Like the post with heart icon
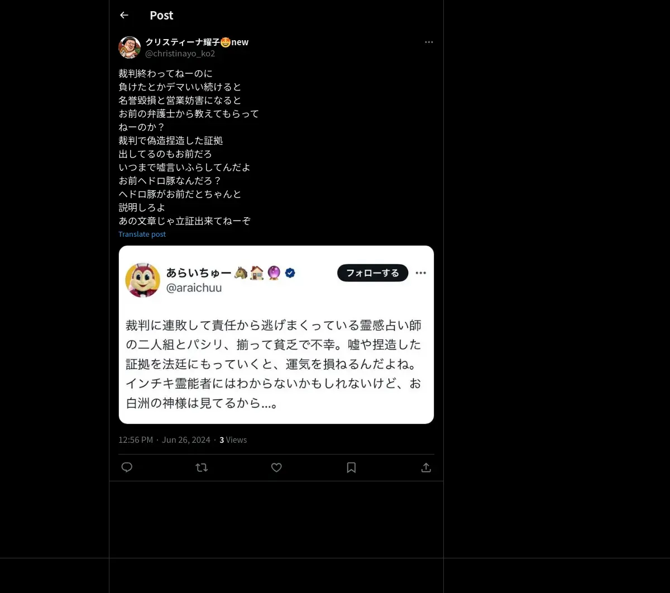 [276, 467]
